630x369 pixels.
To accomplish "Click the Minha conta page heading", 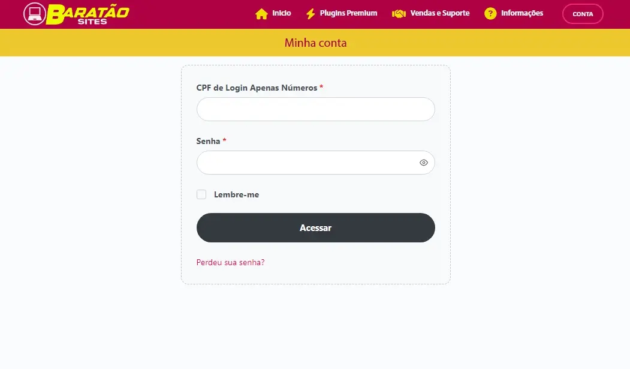I will (315, 43).
